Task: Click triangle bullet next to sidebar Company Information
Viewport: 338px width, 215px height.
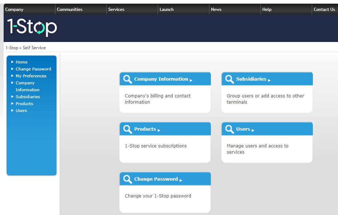Action: coord(12,83)
